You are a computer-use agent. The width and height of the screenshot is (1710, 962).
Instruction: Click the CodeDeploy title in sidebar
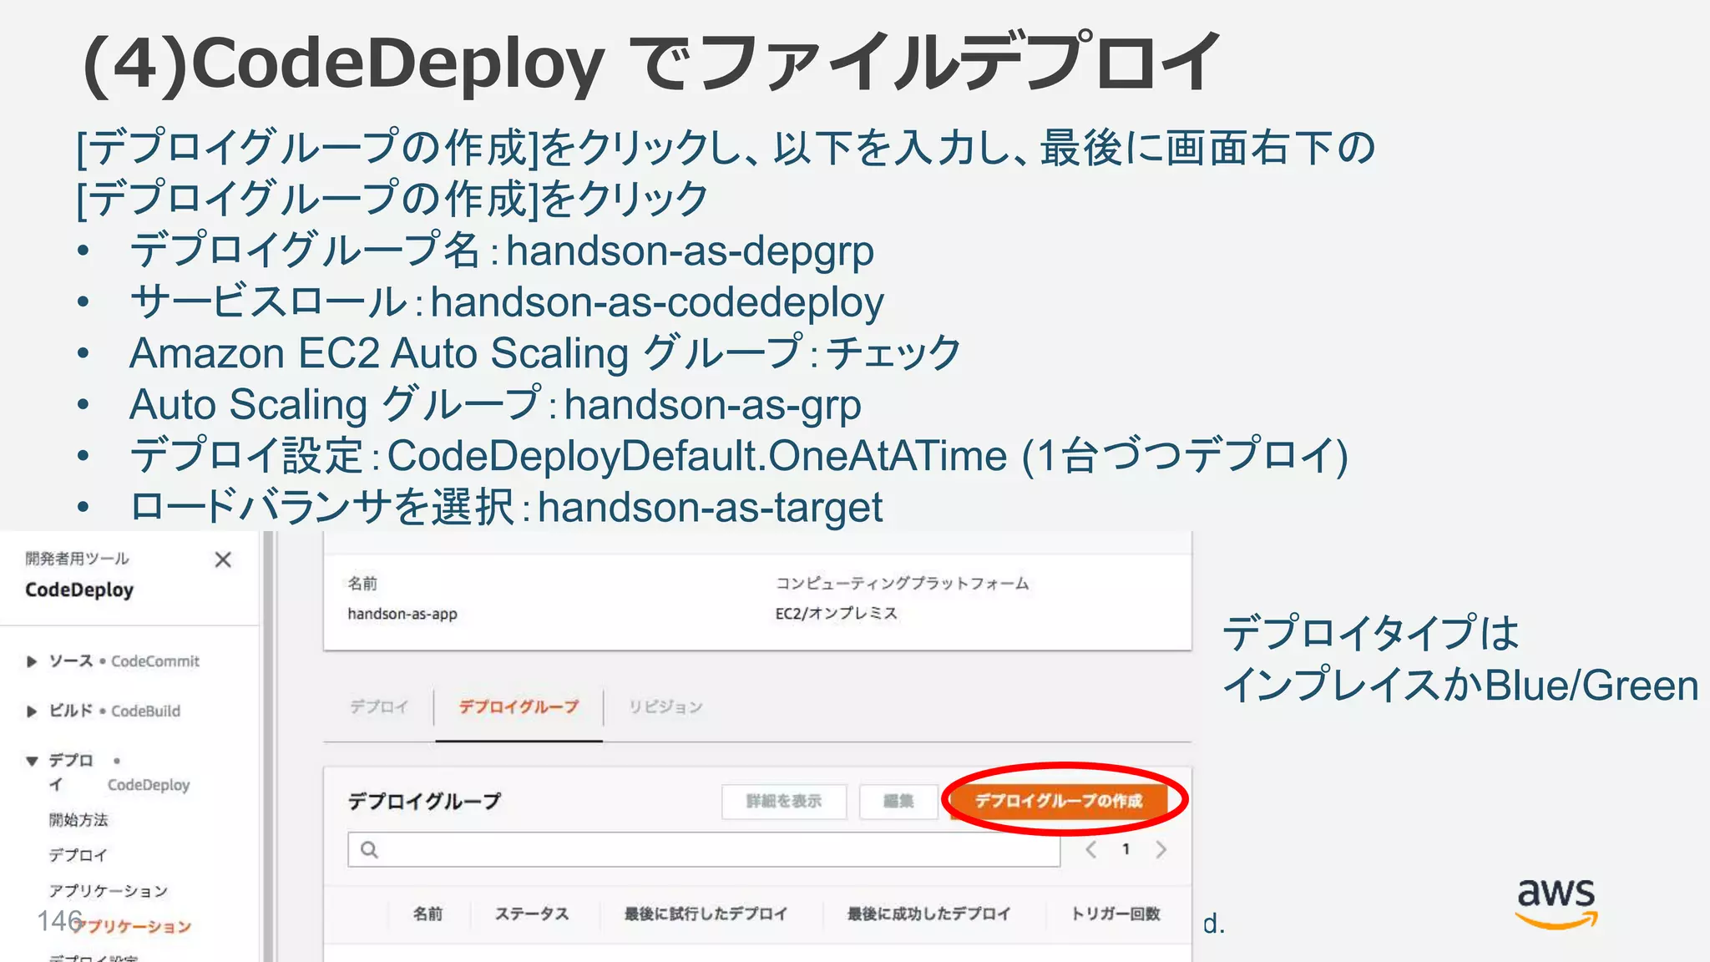(79, 590)
